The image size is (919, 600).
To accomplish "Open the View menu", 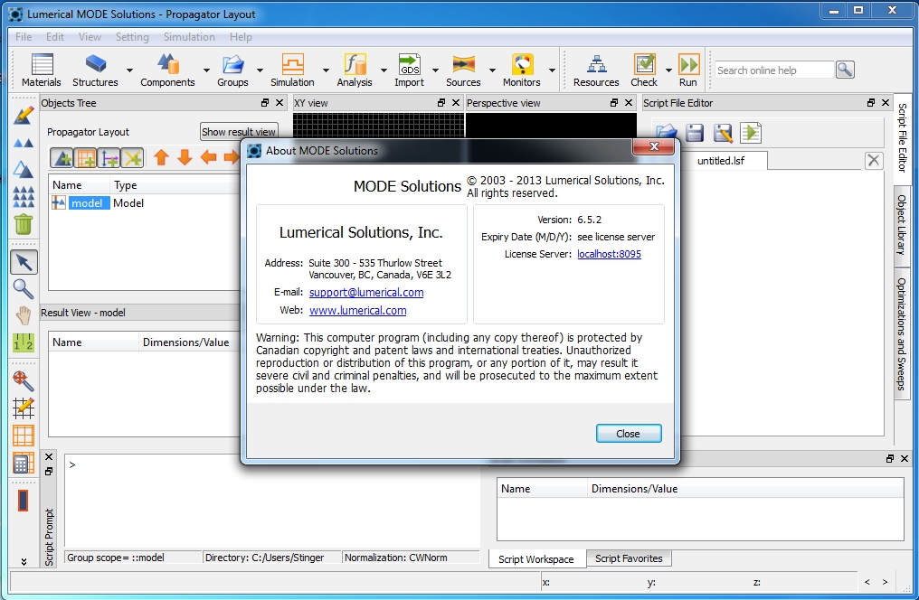I will tap(90, 37).
